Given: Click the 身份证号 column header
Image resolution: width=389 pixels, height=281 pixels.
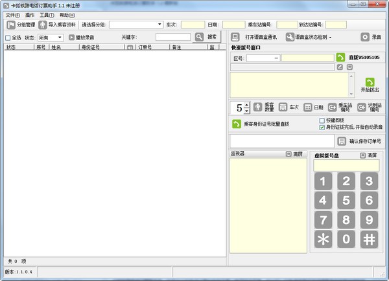Looking at the screenshot, I should (102, 47).
